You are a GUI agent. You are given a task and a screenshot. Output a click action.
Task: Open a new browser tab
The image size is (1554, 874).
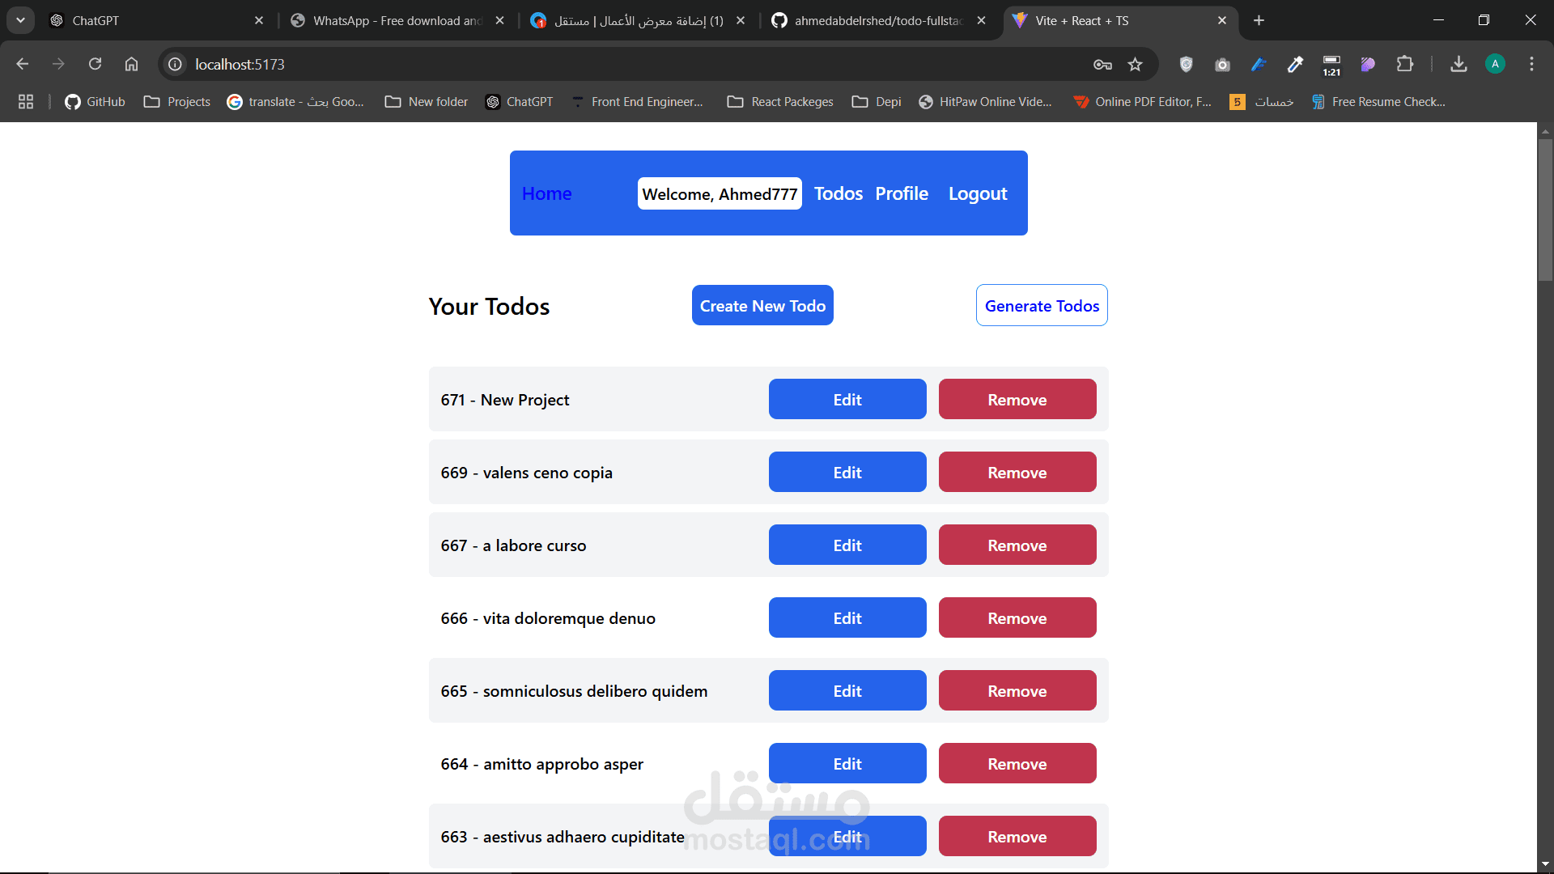point(1259,20)
